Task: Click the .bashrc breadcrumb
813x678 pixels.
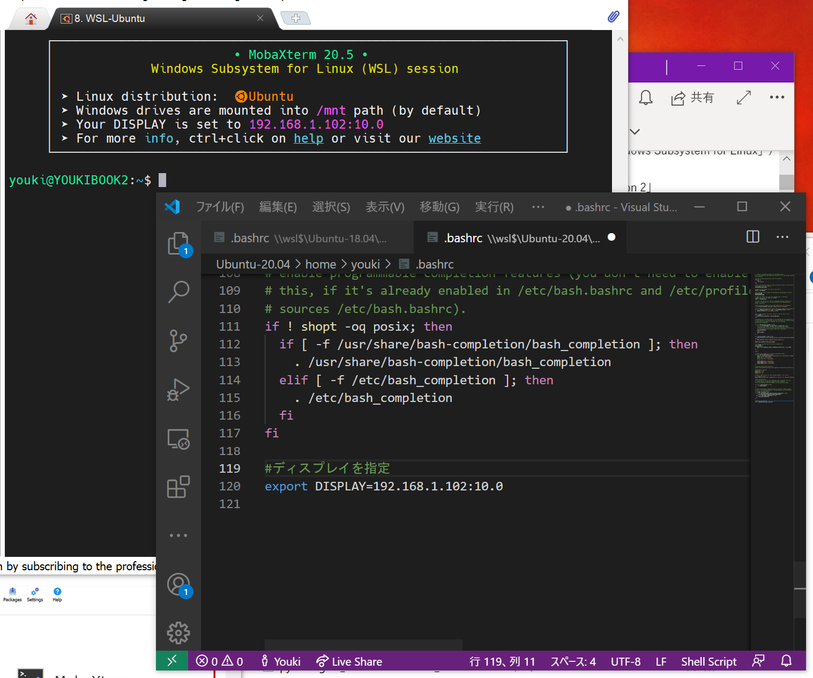Action: coord(427,264)
